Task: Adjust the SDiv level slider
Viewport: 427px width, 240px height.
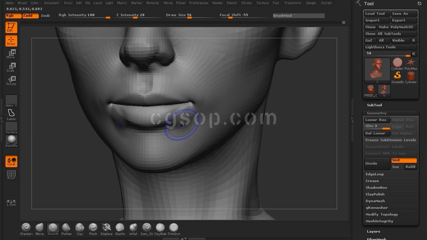Action: coord(377,127)
